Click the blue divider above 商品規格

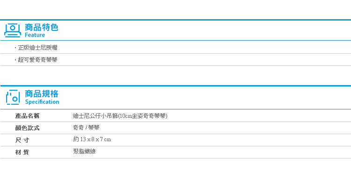tap(175, 86)
